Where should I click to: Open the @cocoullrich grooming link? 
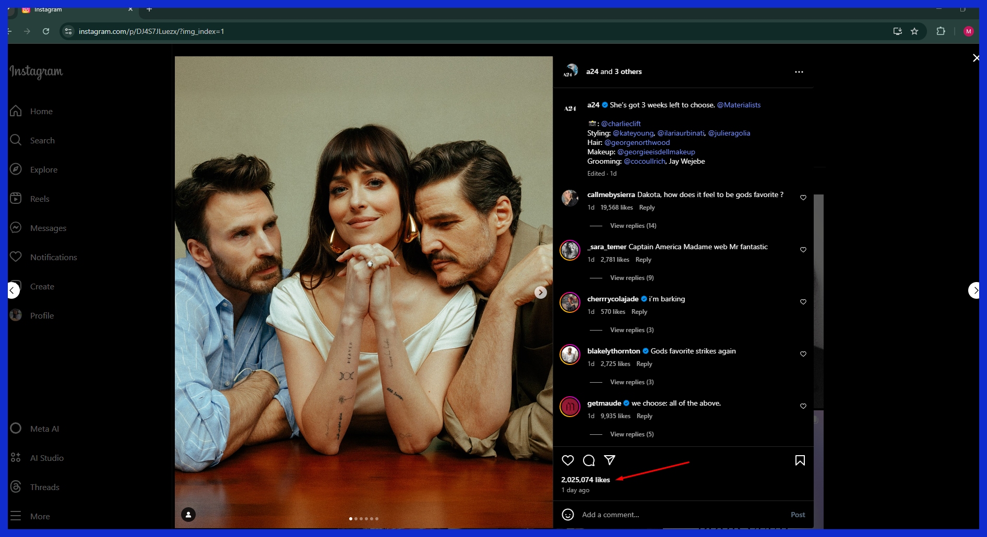click(645, 161)
